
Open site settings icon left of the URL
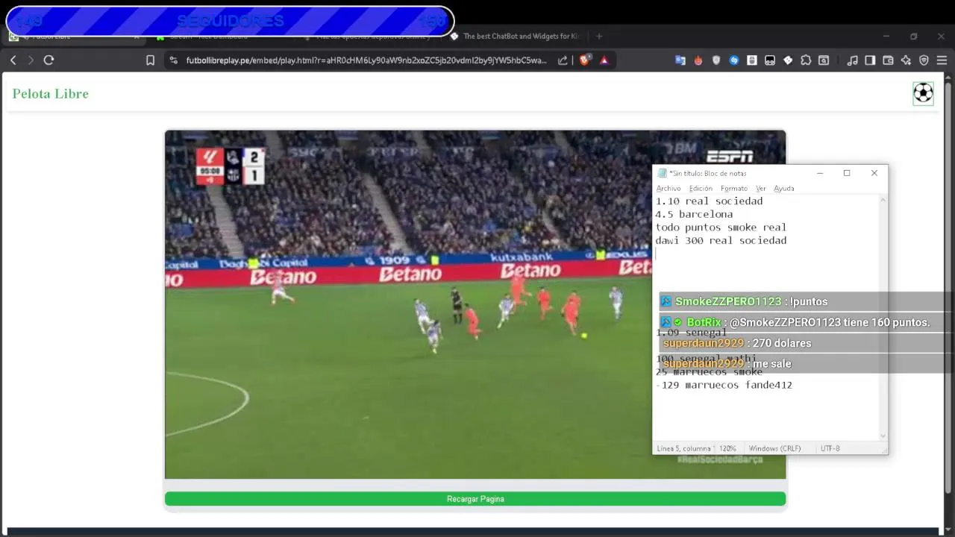click(173, 60)
